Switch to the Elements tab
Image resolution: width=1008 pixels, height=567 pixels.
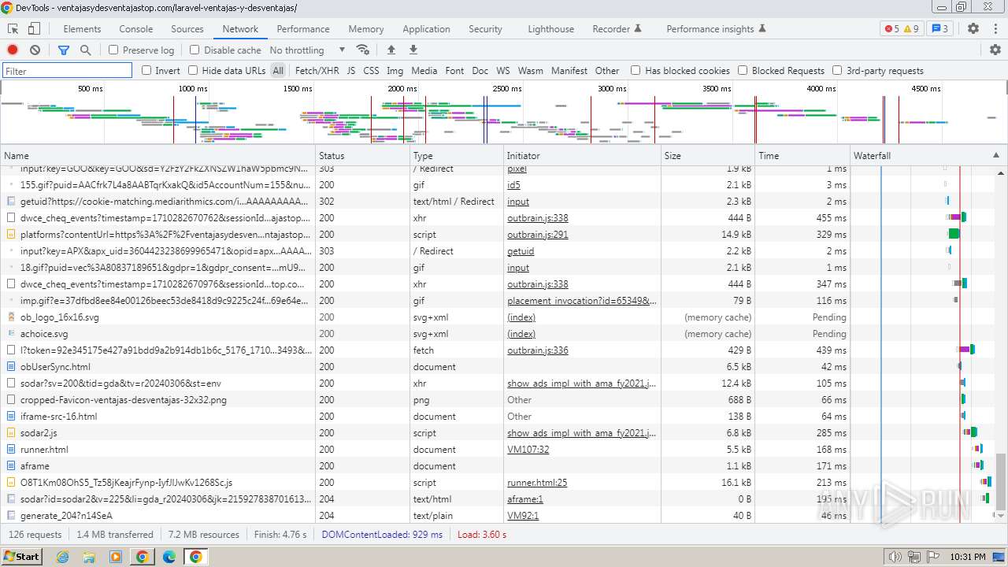pyautogui.click(x=83, y=29)
